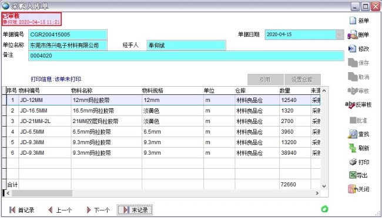Viewport: 382px width, 218px height.
Task: Select the JD-9.3MM cell in row 6
Action: coord(45,153)
